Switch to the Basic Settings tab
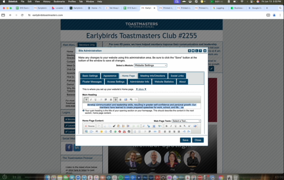 point(90,76)
